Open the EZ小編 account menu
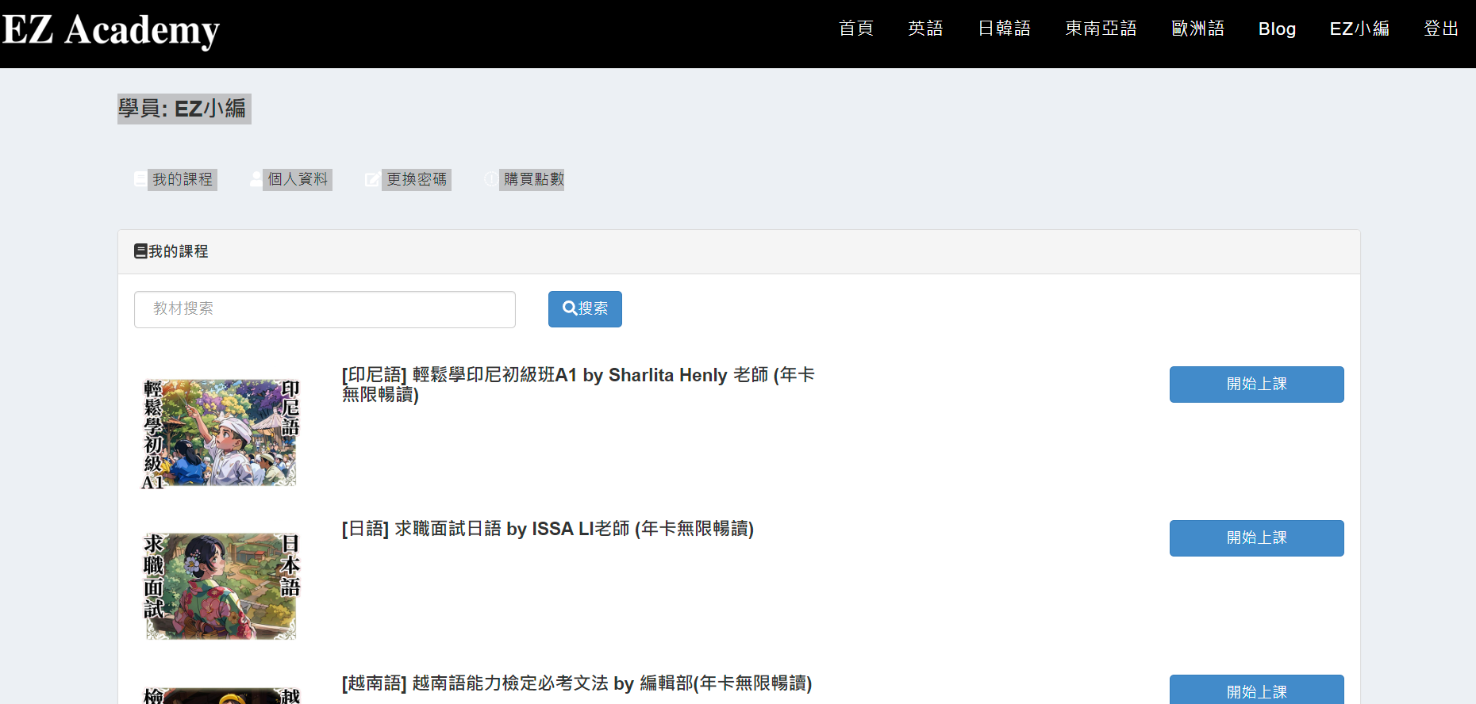Image resolution: width=1476 pixels, height=704 pixels. click(x=1359, y=29)
